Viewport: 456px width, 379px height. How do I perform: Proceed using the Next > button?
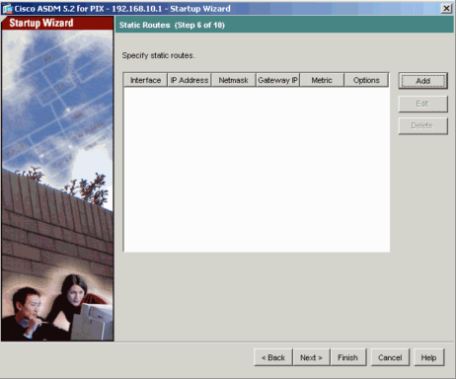coord(311,357)
